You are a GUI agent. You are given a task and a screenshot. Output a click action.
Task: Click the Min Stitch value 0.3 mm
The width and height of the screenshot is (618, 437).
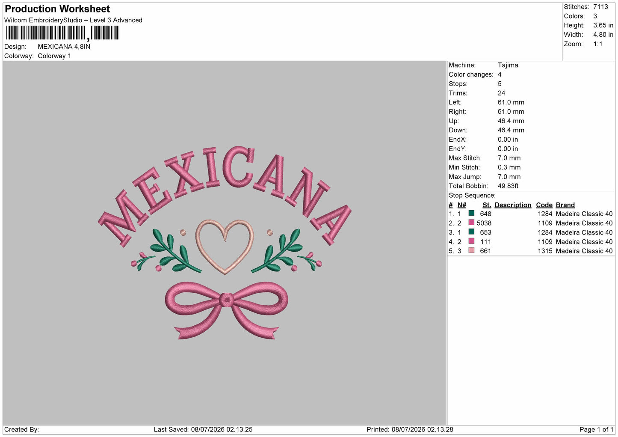(x=509, y=167)
